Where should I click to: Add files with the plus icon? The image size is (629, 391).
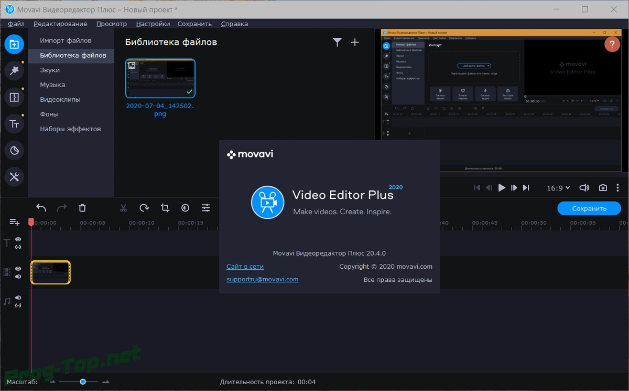click(355, 43)
